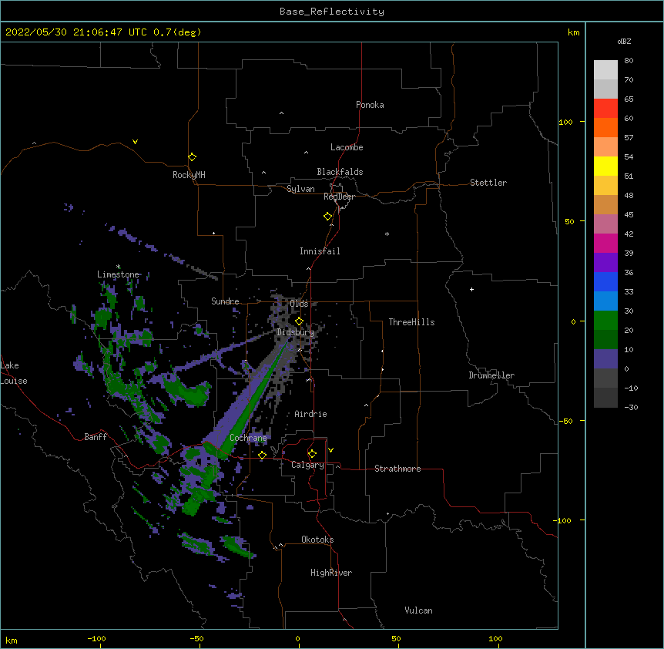Image resolution: width=664 pixels, height=649 pixels.
Task: Click the Blackfalds town label
Action: point(340,172)
